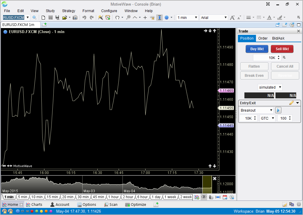This screenshot has width=303, height=215.
Task: Open the font selector showing Arial
Action: pyautogui.click(x=214, y=17)
